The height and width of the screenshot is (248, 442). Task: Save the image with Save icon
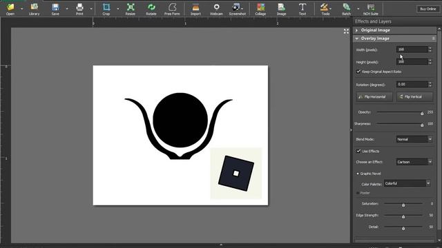point(55,9)
